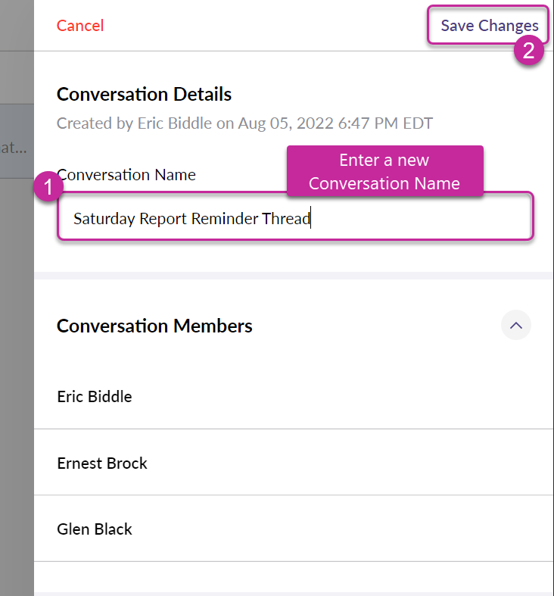
Task: Click the truncated "at..." item behind overlay
Action: point(14,147)
